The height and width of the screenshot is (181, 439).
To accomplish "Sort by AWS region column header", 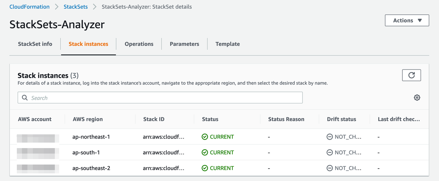I will [88, 119].
